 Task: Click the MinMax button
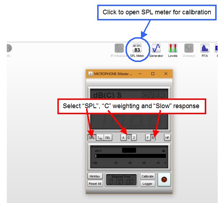click(x=95, y=176)
